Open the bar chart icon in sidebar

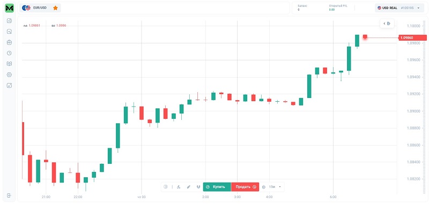(x=9, y=20)
